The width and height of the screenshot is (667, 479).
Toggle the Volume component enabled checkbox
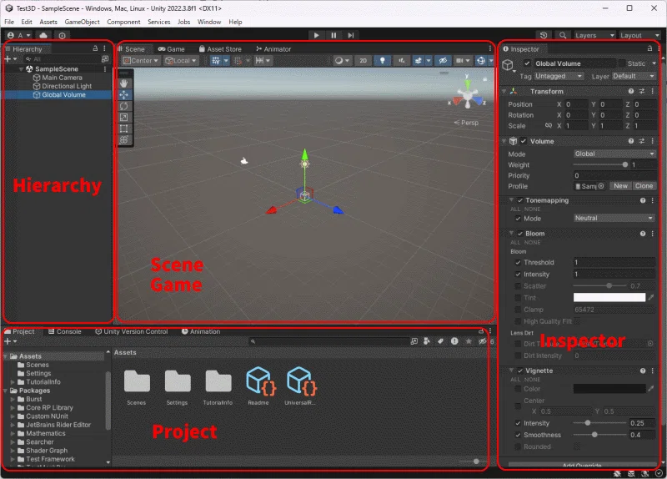[524, 141]
